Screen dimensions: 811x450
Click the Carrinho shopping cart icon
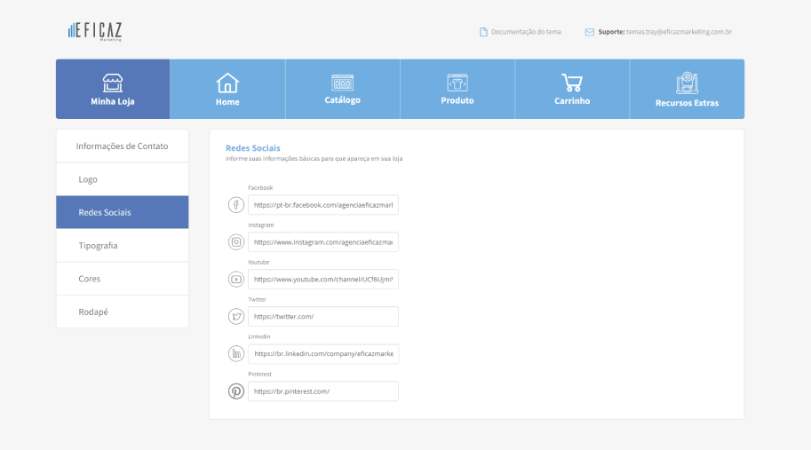(572, 83)
